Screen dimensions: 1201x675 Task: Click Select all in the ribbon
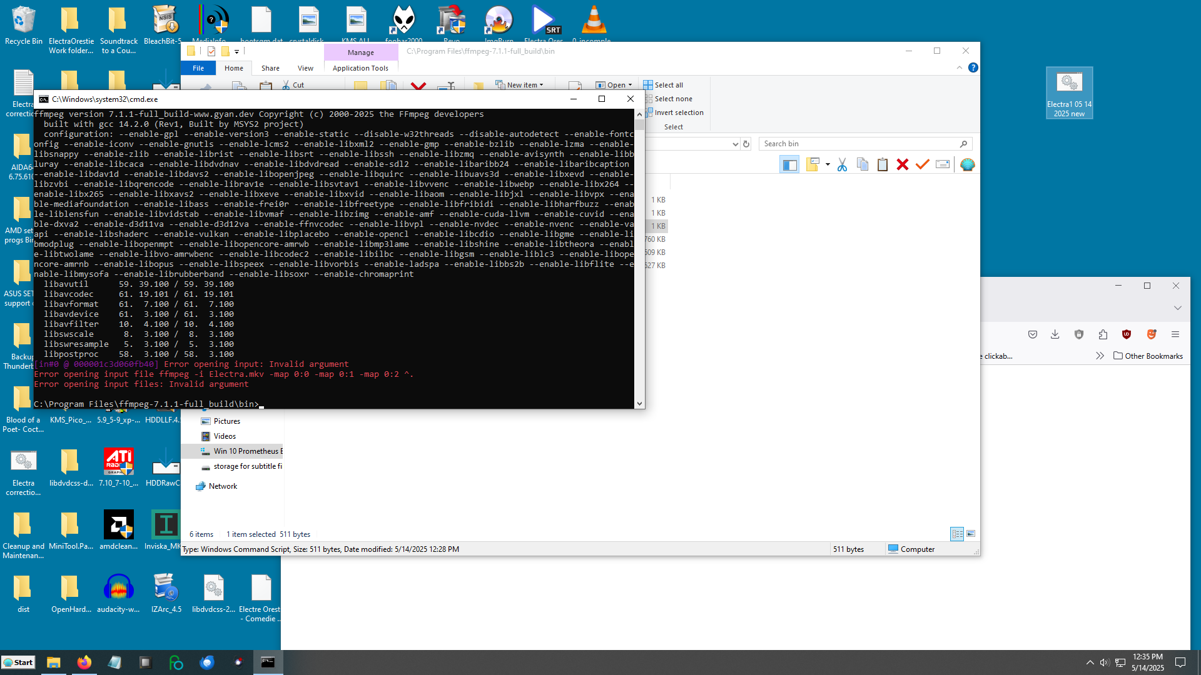664,85
